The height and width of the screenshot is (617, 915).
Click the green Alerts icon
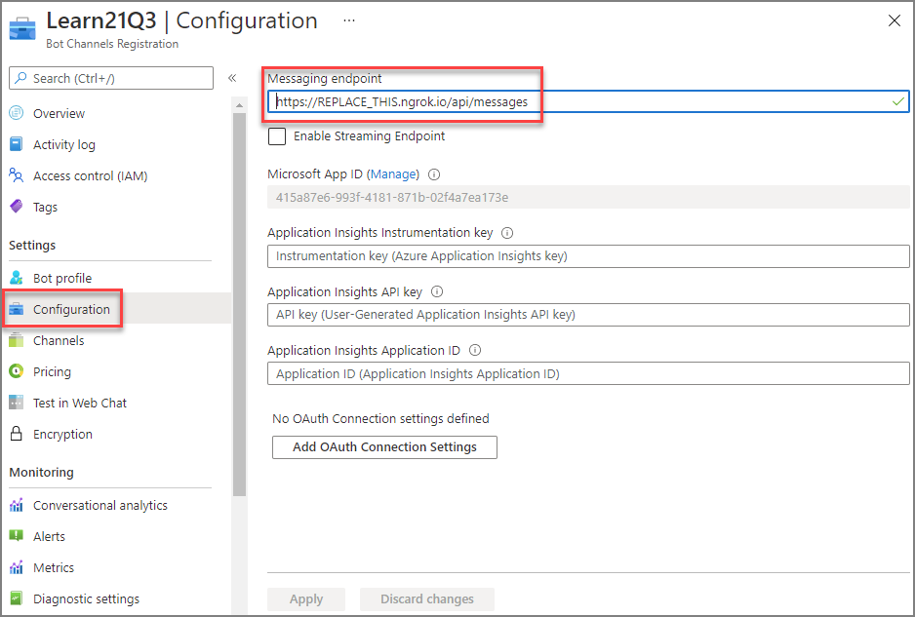coord(17,536)
